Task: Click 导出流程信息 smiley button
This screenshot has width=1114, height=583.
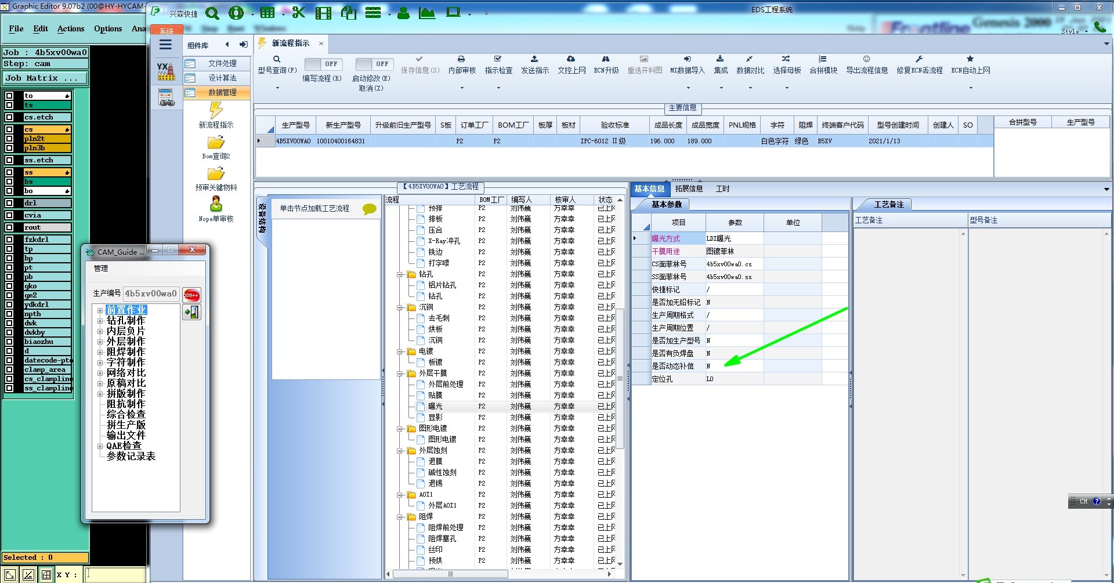Action: click(x=867, y=64)
